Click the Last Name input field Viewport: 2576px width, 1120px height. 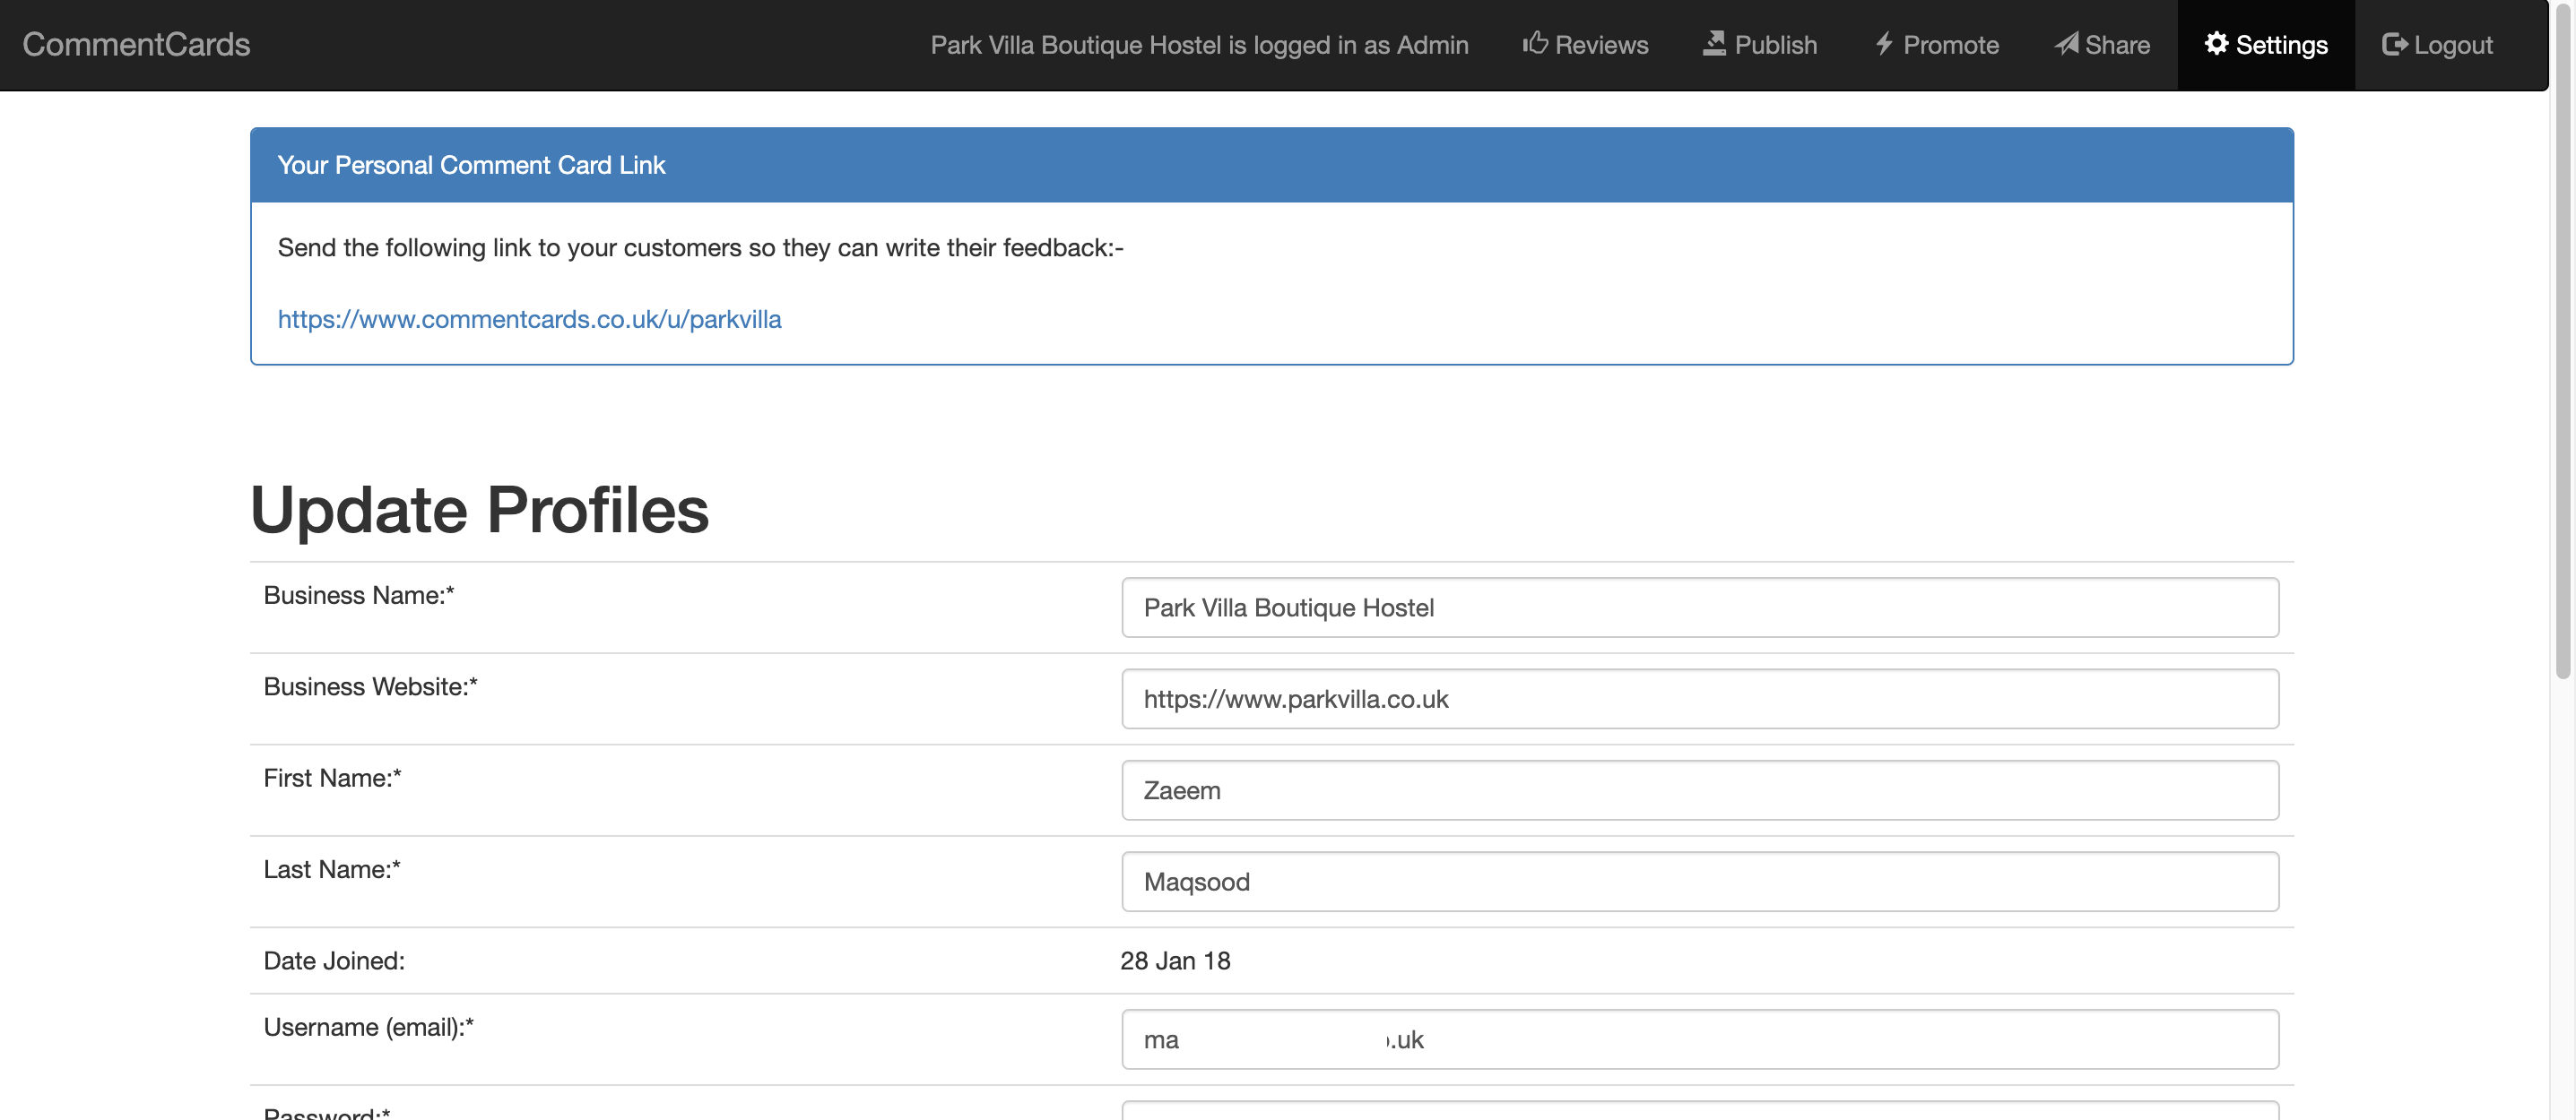(x=1699, y=883)
